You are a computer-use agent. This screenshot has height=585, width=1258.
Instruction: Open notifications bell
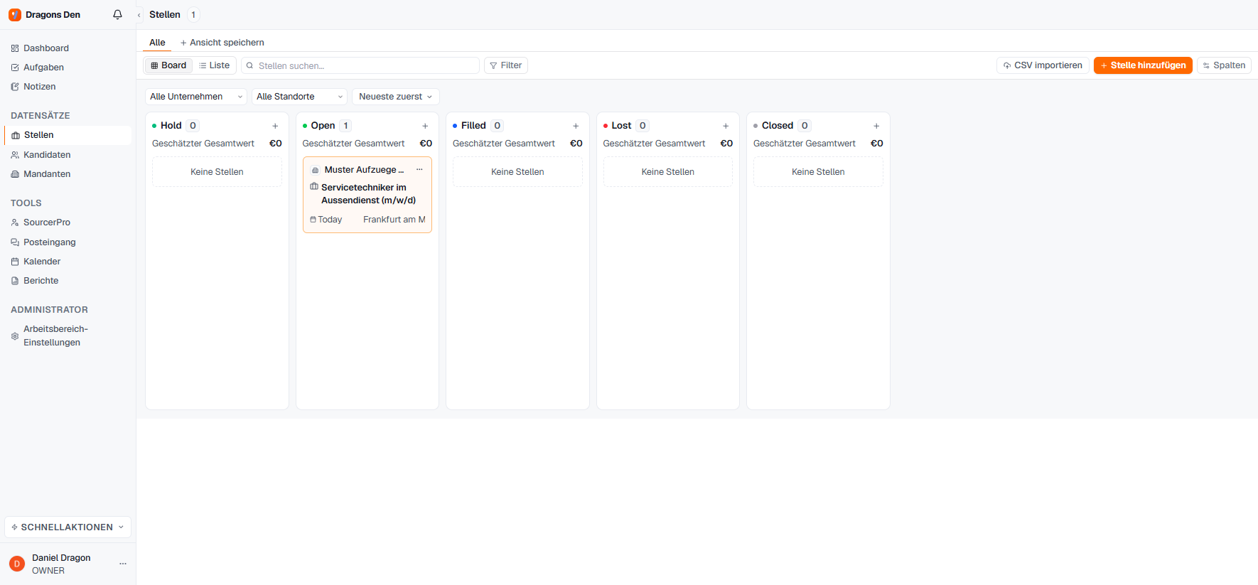(118, 15)
